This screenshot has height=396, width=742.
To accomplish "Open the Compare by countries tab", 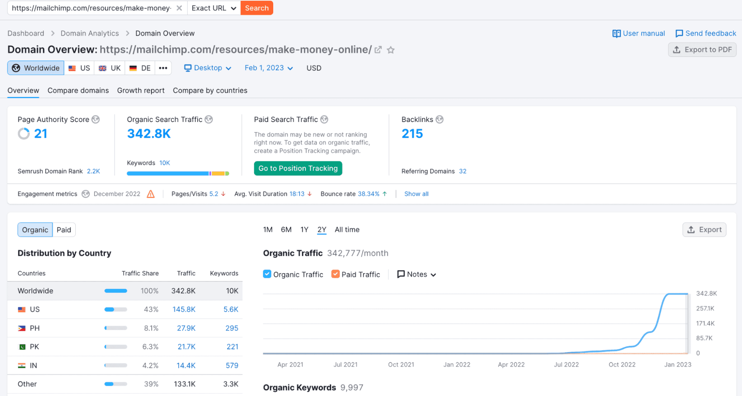I will click(x=210, y=90).
